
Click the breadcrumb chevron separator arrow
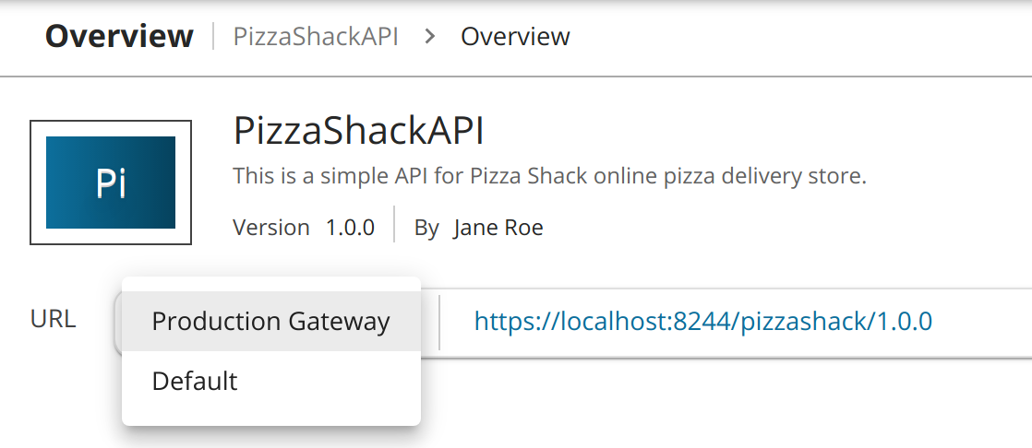point(429,37)
